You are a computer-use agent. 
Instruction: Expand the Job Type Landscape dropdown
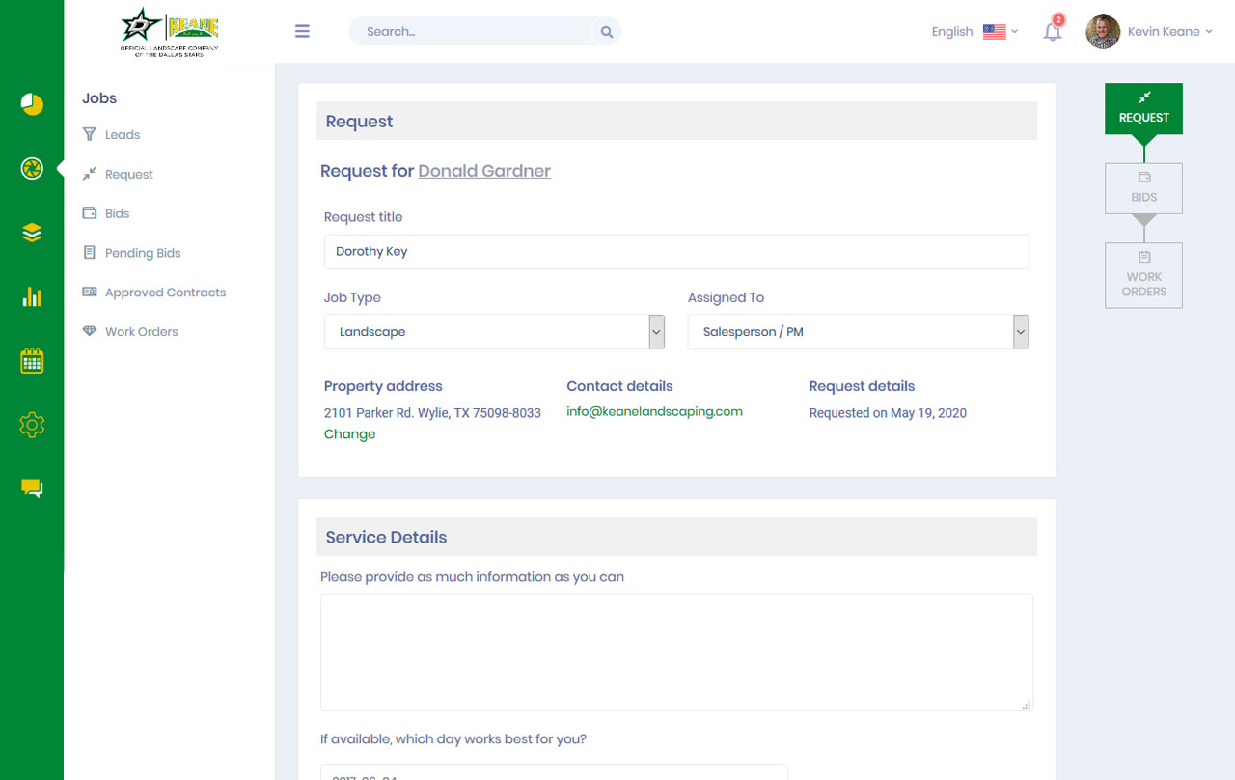tap(495, 332)
